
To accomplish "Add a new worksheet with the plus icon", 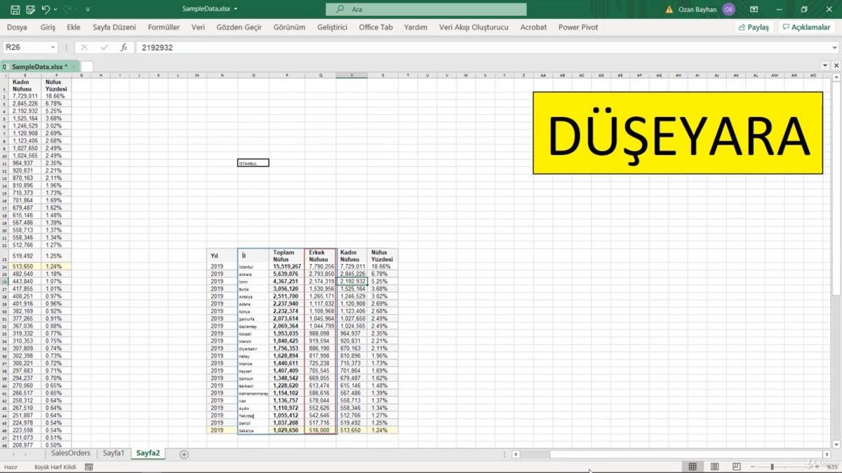I will [182, 454].
